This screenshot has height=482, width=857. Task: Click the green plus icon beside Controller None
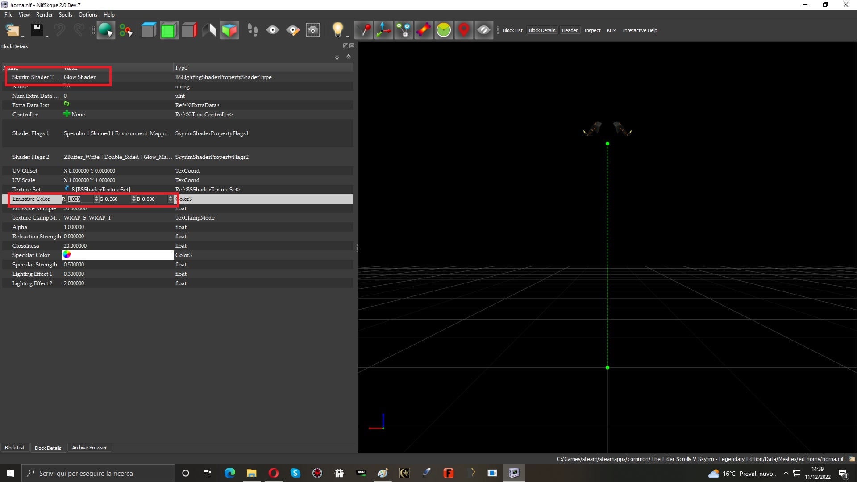(x=67, y=114)
